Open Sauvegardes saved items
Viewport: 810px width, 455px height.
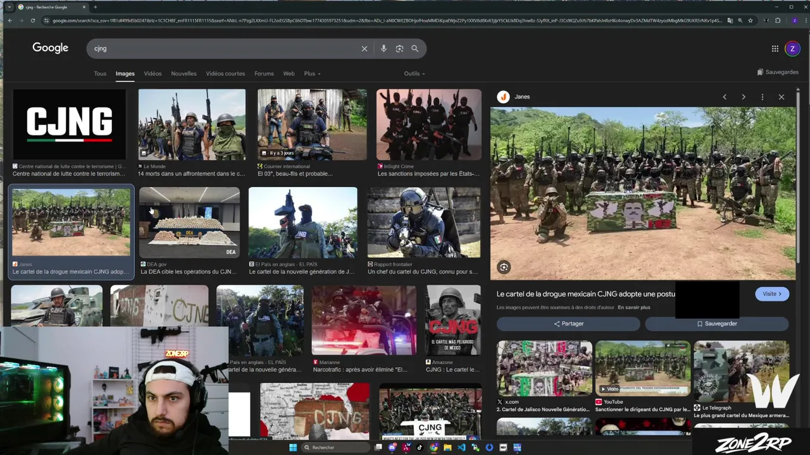[x=778, y=72]
